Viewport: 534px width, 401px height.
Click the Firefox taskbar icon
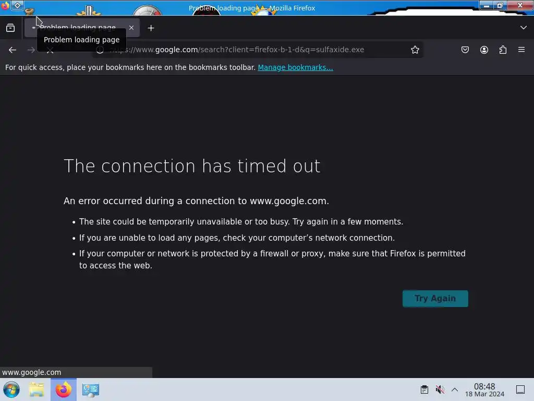pyautogui.click(x=63, y=390)
